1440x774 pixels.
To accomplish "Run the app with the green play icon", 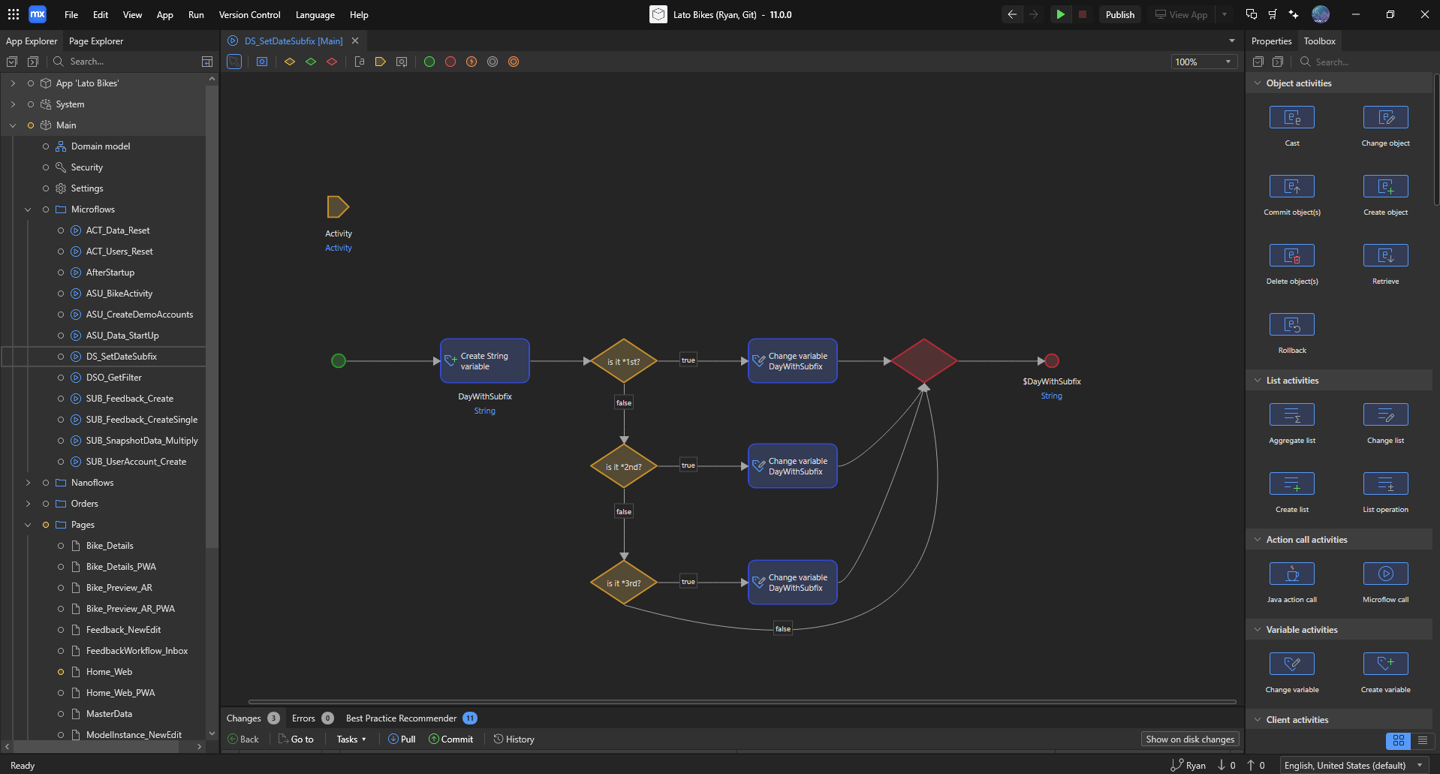I will coord(1060,14).
